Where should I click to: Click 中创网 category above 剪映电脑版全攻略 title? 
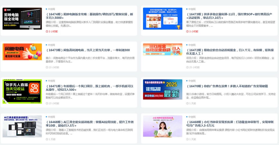pyautogui.click(x=51, y=9)
